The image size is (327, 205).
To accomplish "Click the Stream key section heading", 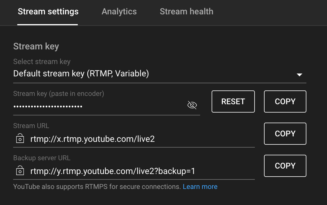I will (36, 46).
